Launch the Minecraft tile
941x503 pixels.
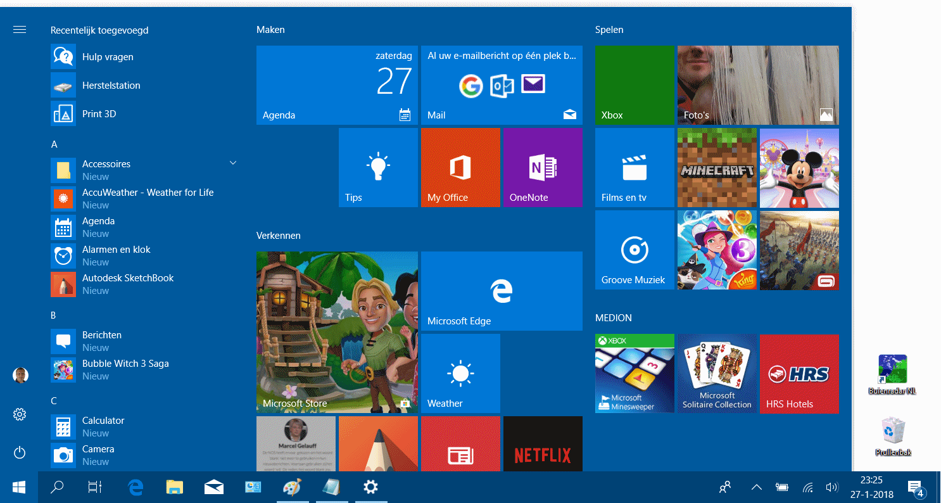pyautogui.click(x=717, y=167)
